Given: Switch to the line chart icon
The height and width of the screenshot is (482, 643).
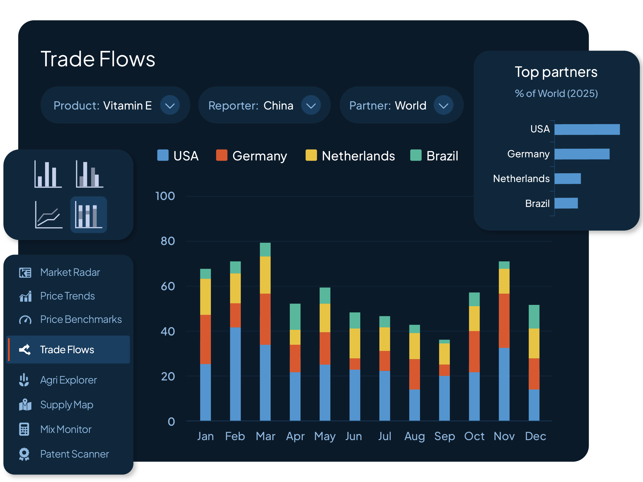Looking at the screenshot, I should (49, 215).
